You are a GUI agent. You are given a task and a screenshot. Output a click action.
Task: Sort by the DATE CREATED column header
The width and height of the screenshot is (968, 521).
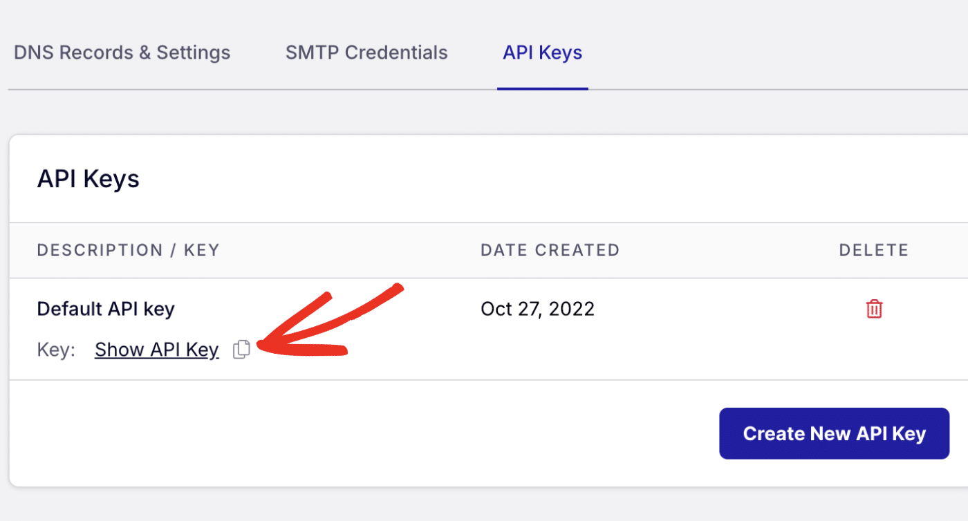pyautogui.click(x=550, y=250)
